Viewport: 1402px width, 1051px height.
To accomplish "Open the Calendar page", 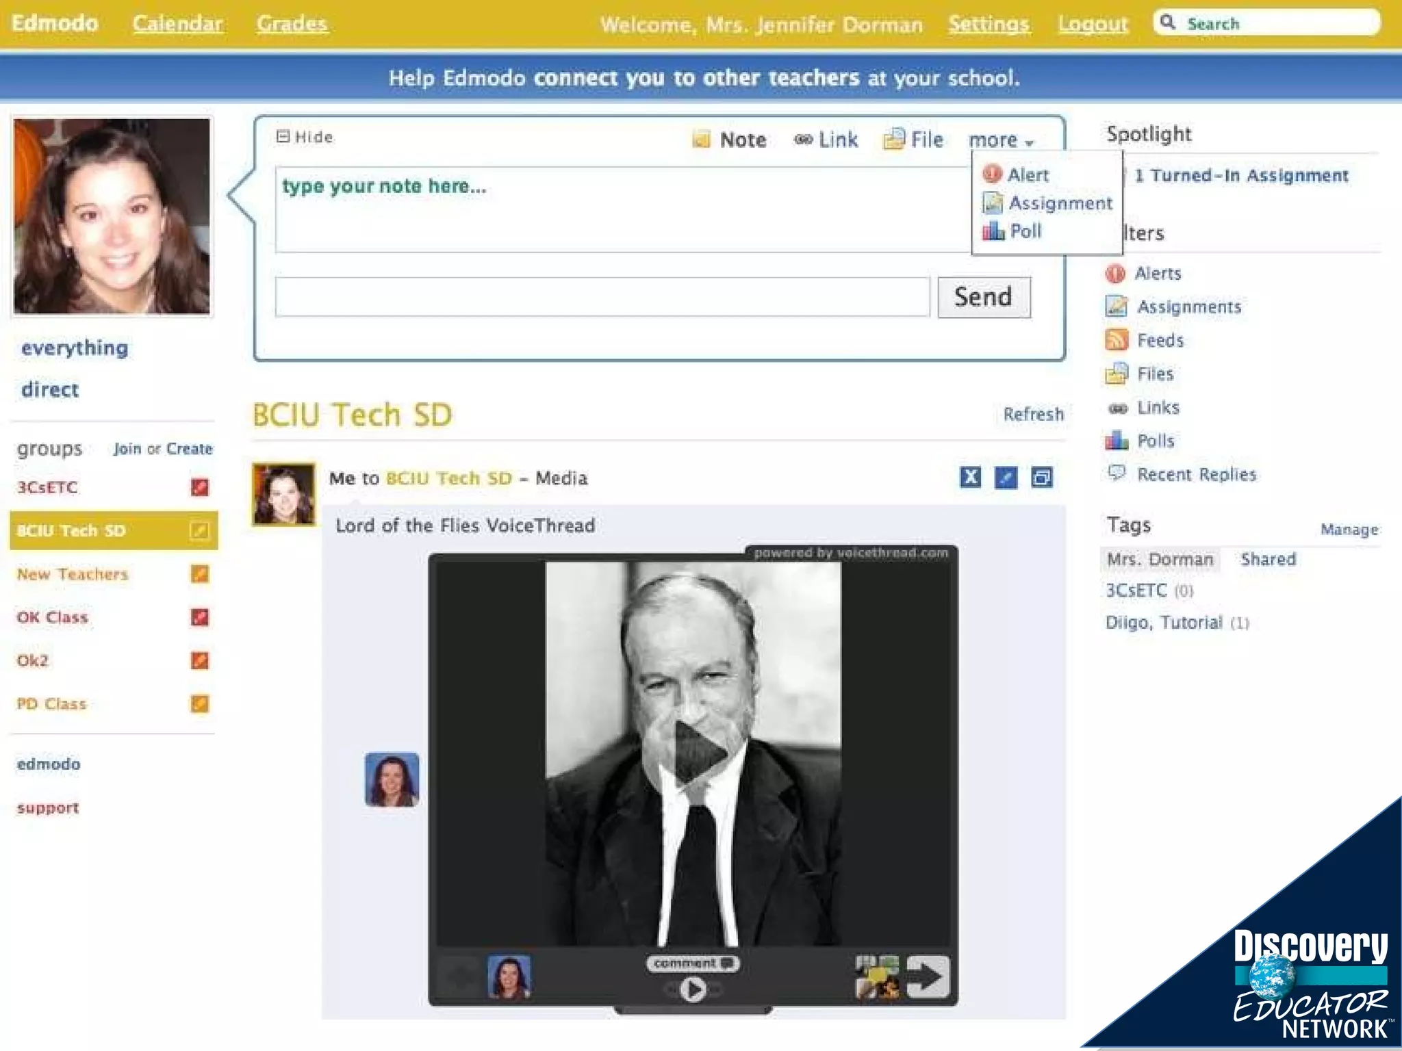I will point(177,24).
